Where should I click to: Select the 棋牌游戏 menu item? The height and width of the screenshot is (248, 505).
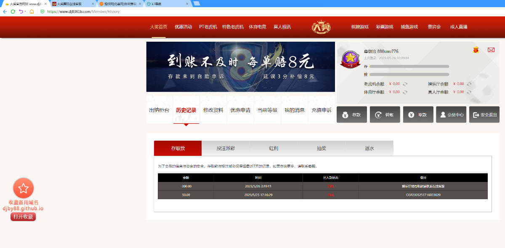pos(359,27)
